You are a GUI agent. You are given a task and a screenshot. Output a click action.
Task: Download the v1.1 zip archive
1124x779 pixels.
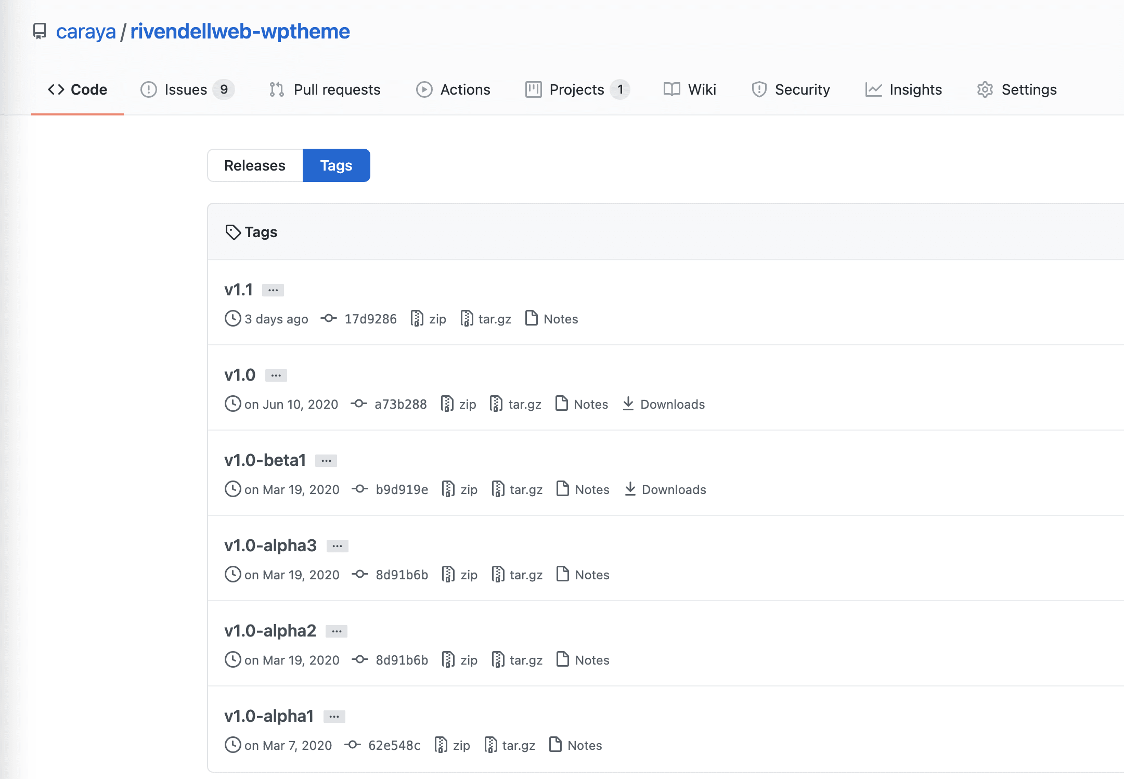point(429,319)
